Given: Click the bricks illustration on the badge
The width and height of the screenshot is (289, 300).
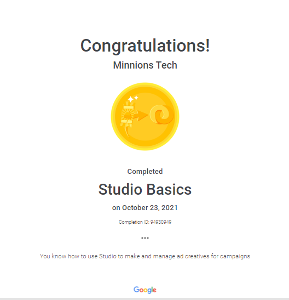Looking at the screenshot, I should (x=128, y=116).
